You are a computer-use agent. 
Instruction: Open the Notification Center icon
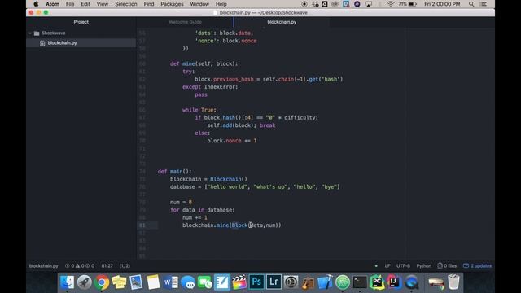[x=484, y=4]
